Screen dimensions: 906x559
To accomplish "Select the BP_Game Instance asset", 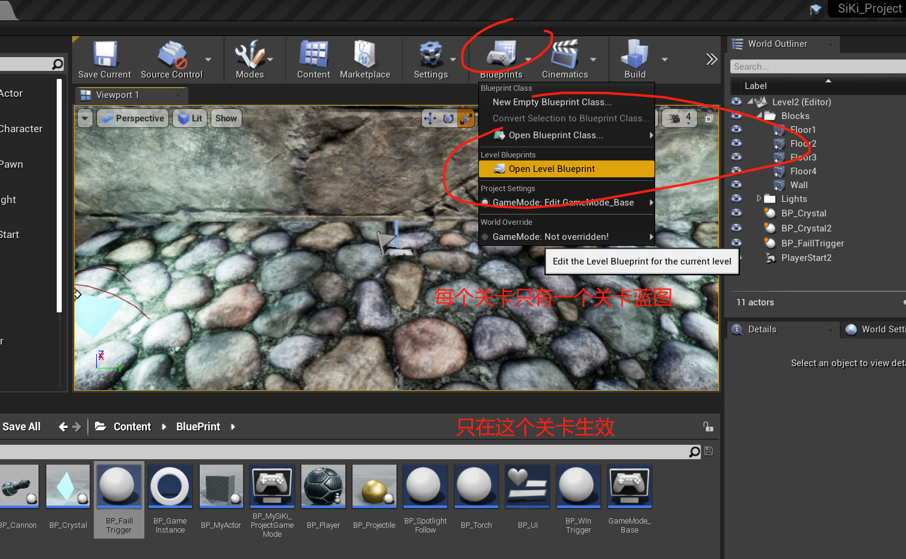I will point(170,486).
